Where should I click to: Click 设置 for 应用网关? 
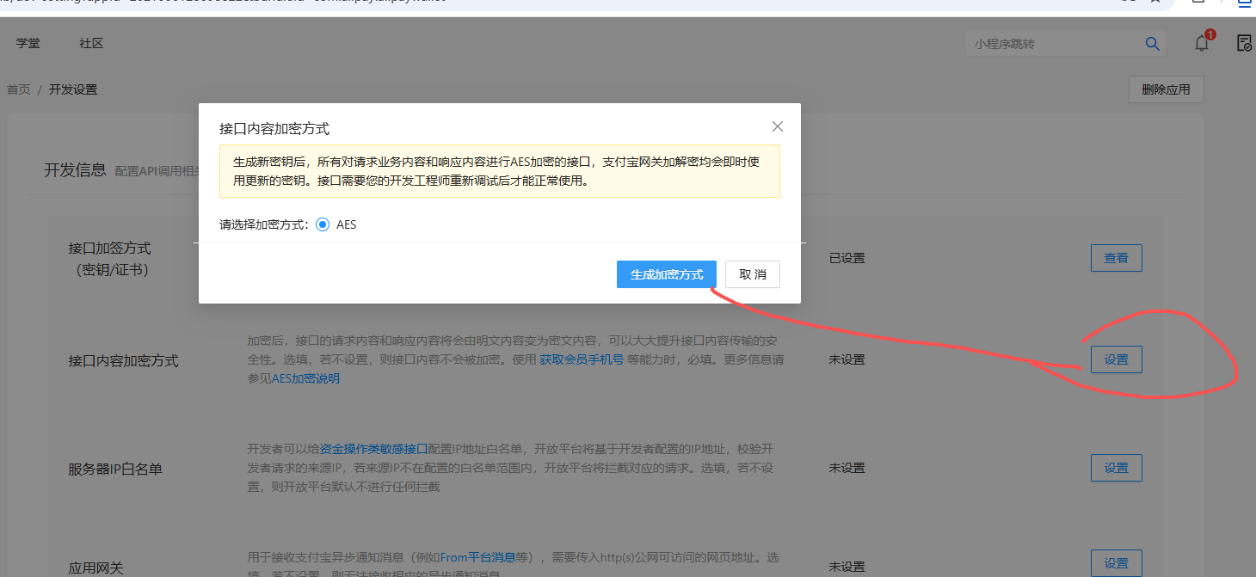(x=1116, y=563)
